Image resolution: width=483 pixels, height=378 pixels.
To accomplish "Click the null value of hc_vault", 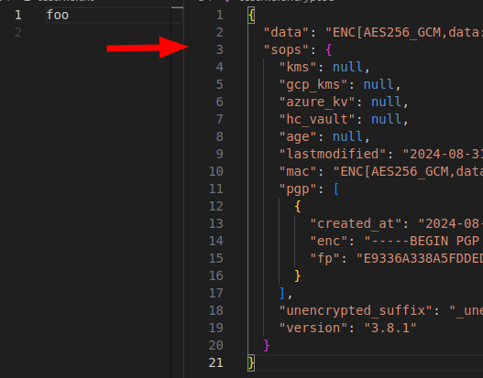I will pyautogui.click(x=386, y=119).
